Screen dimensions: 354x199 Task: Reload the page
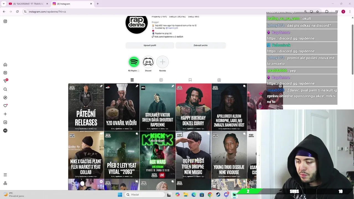(17, 12)
